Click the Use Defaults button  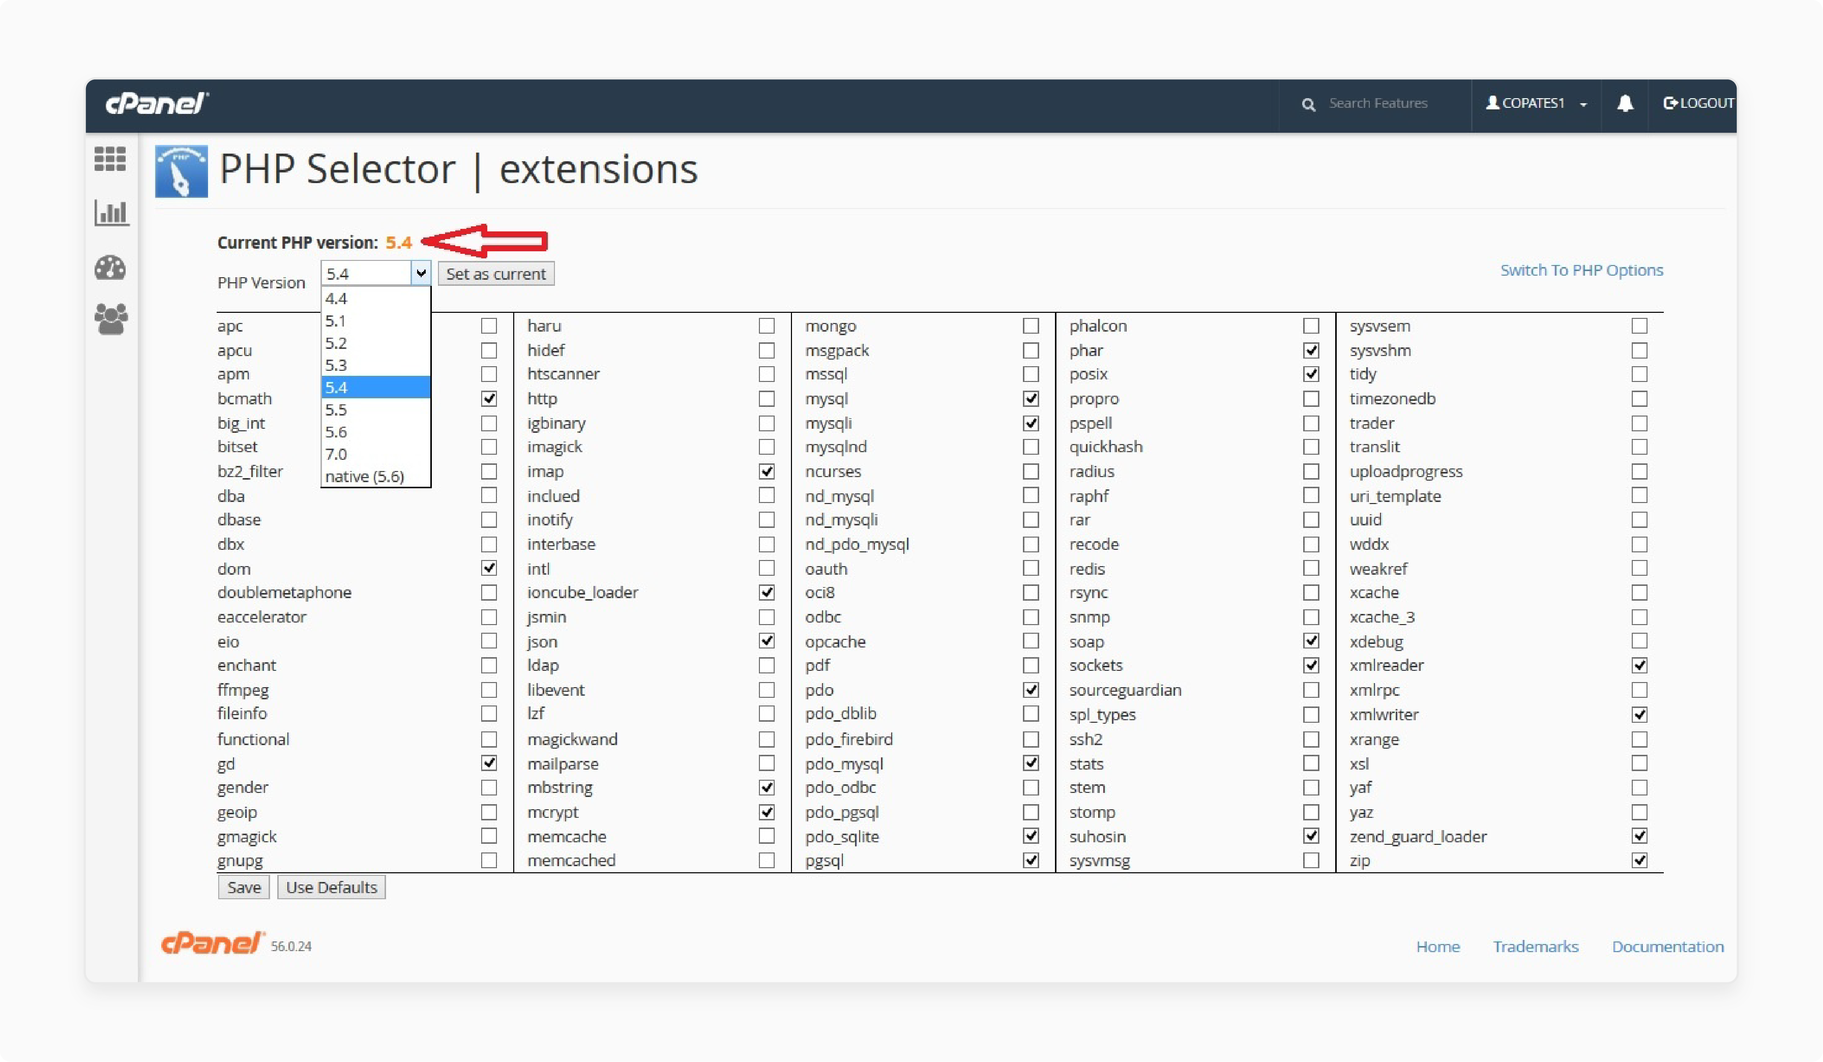tap(331, 887)
